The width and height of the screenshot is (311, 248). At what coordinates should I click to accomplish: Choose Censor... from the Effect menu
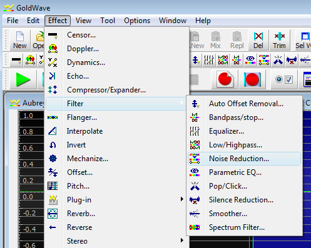click(x=117, y=35)
